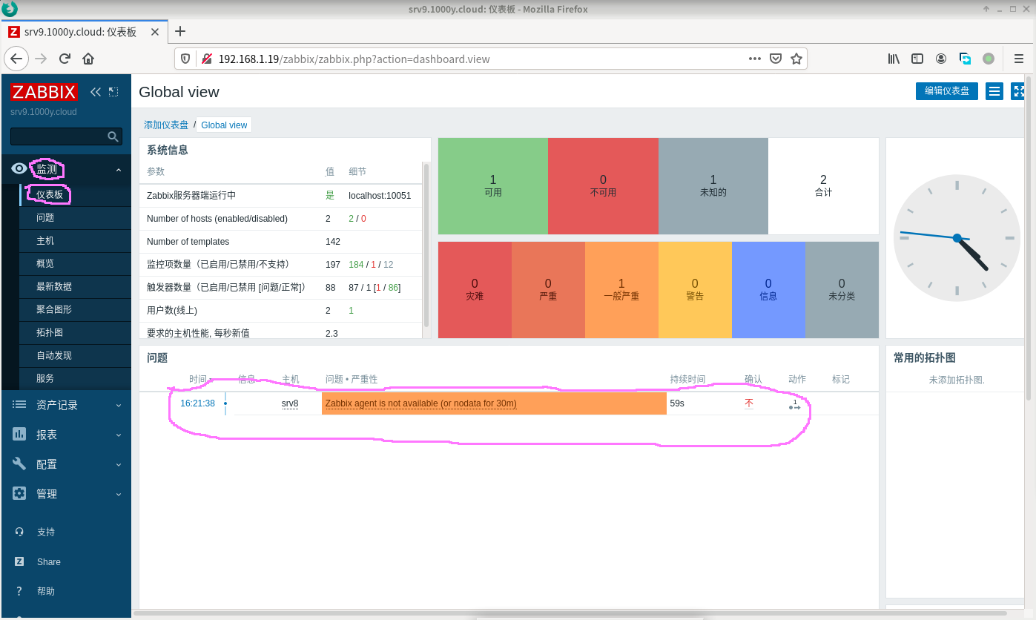The height and width of the screenshot is (620, 1036).
Task: Show Firefox sidebars icon
Action: 917,59
